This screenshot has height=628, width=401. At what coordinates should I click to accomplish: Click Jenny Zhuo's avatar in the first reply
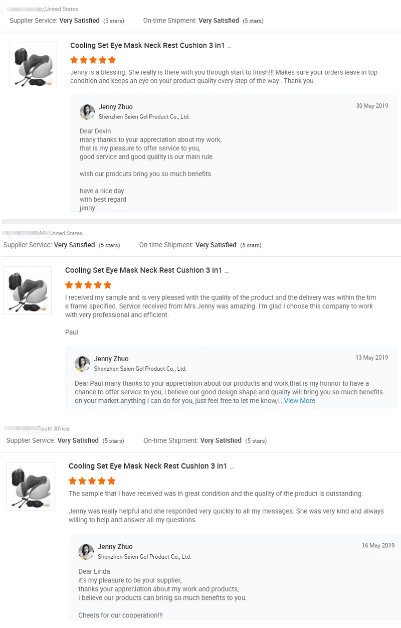87,111
